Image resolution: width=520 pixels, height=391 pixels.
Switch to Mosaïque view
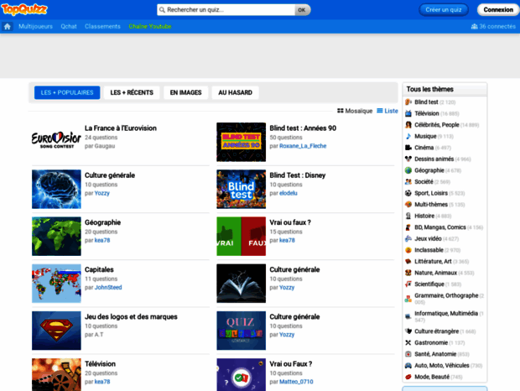(355, 111)
